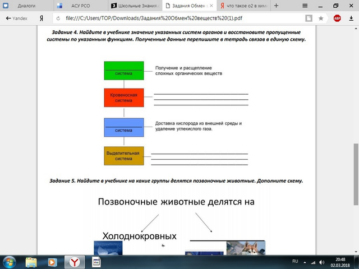Click text 'сложных органических веществ'
The width and height of the screenshot is (359, 269).
tap(188, 73)
